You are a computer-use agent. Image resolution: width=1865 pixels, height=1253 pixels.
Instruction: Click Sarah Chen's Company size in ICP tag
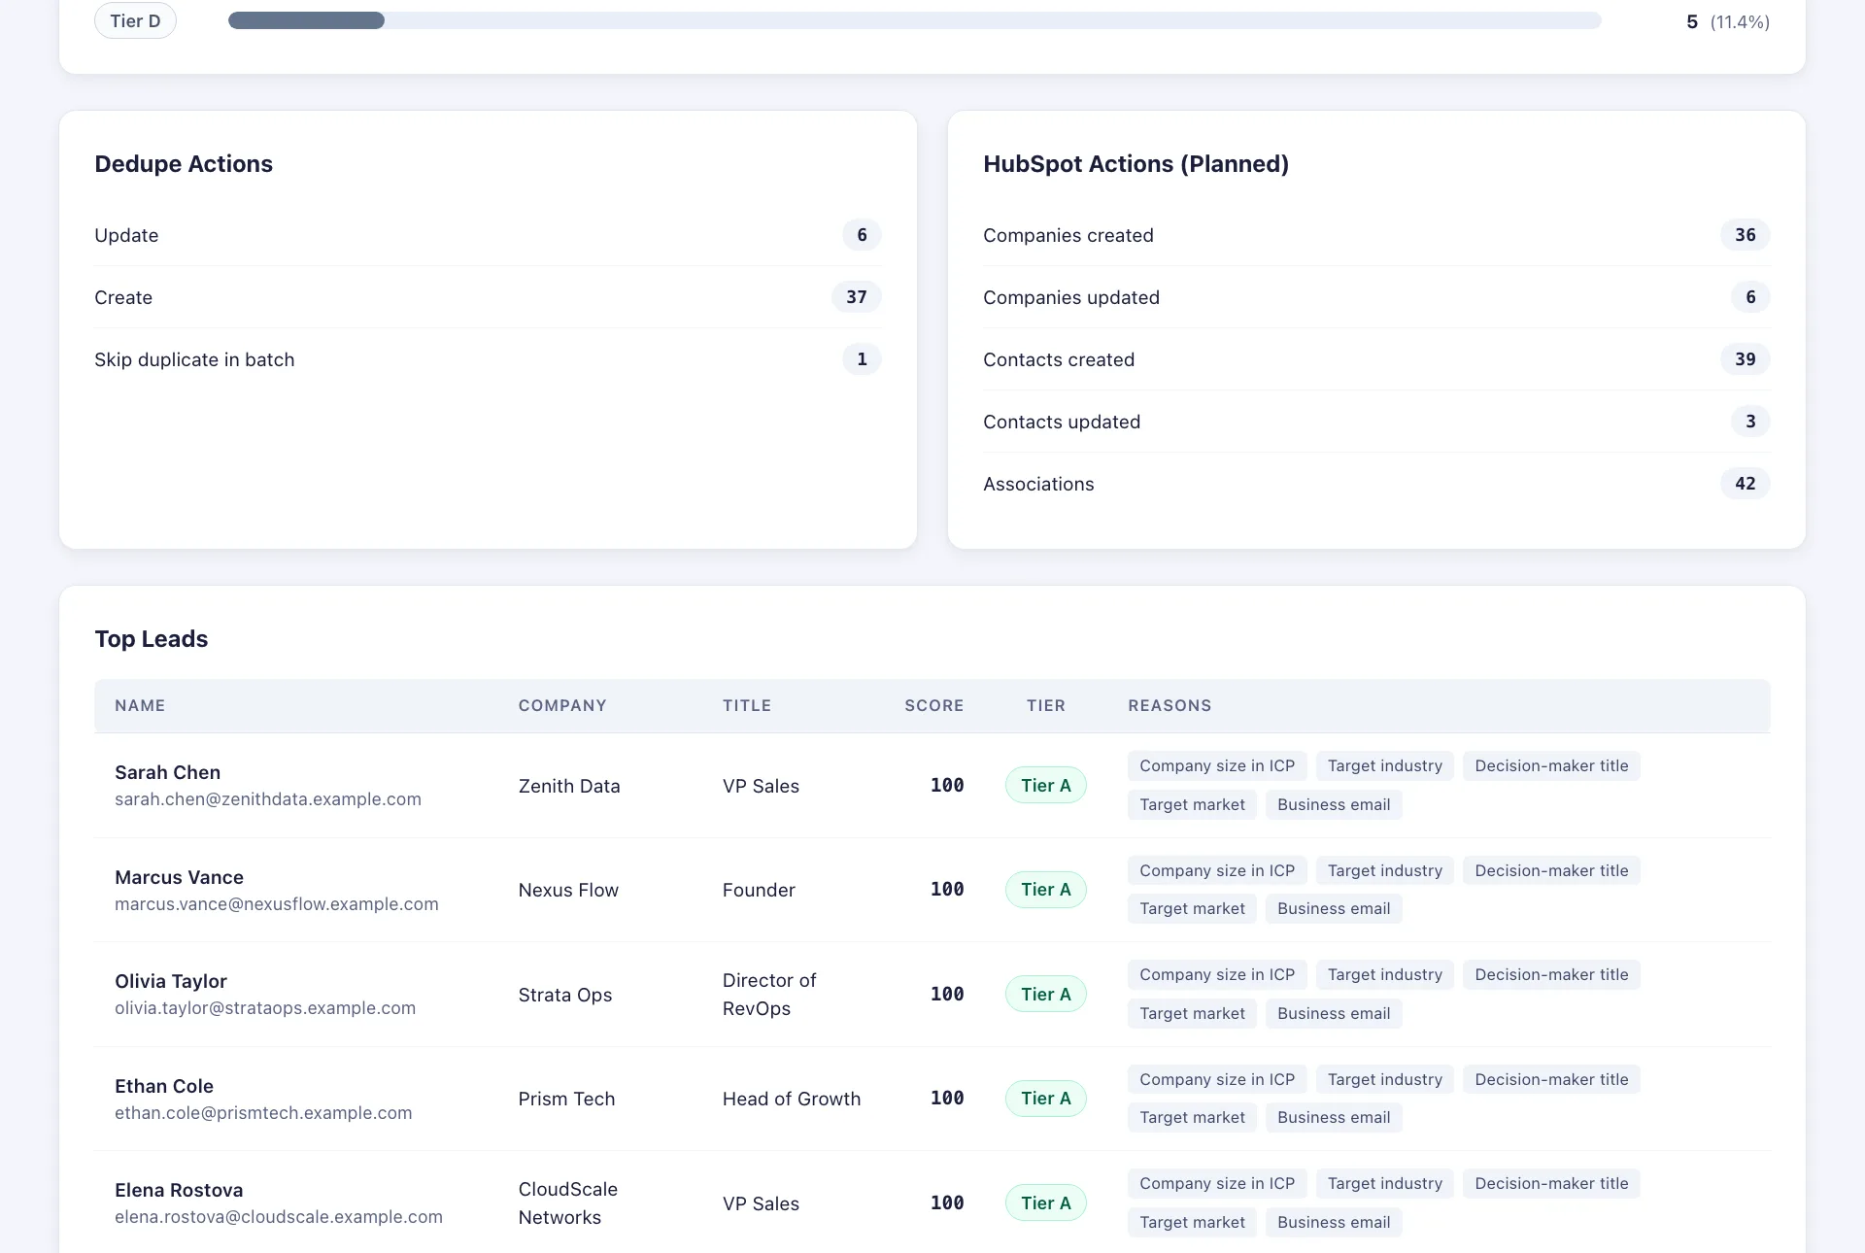click(1217, 766)
